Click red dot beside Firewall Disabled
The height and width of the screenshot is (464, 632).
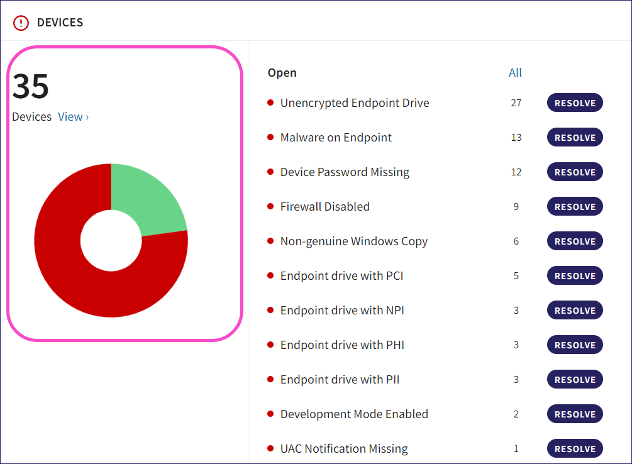270,207
